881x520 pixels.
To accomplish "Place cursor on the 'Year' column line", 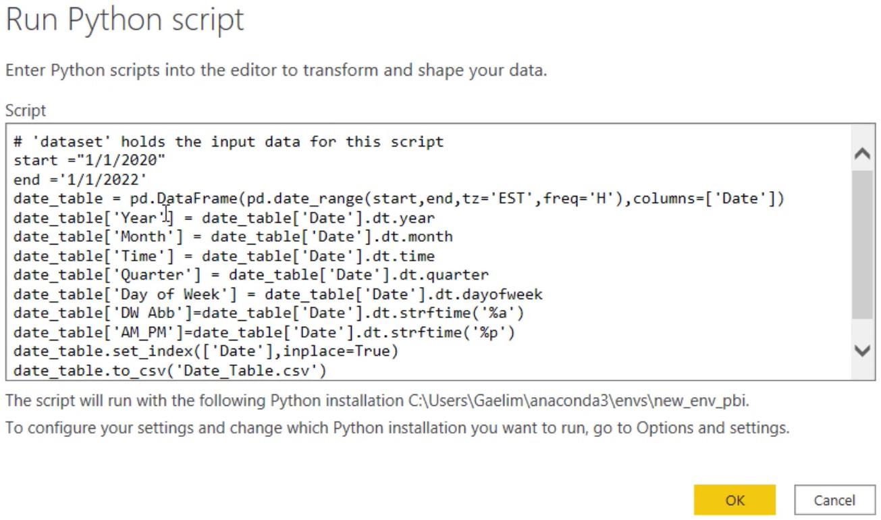I will (223, 218).
